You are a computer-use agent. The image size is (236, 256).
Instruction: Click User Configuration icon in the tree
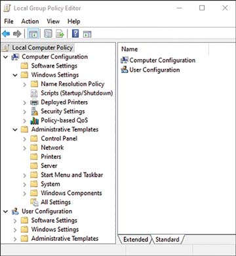pyautogui.click(x=15, y=211)
